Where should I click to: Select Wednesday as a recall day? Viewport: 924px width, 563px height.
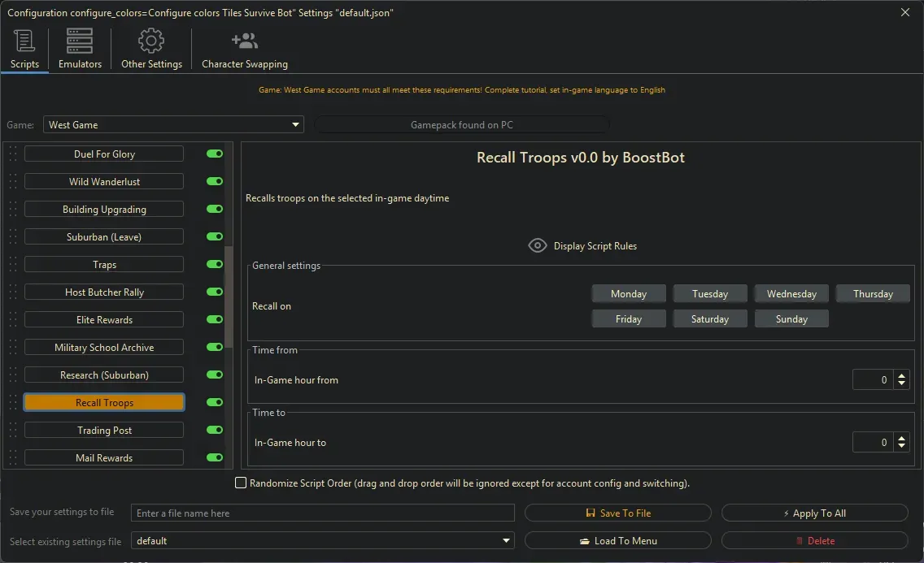[x=791, y=294]
